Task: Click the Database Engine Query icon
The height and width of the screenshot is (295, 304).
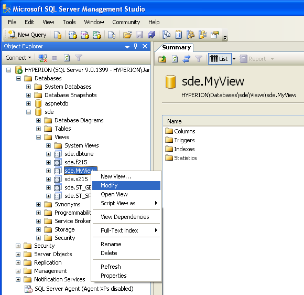Action: pos(58,35)
